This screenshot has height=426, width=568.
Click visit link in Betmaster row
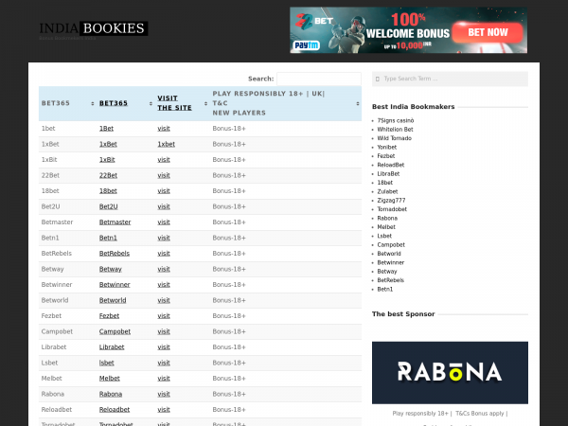pos(164,222)
